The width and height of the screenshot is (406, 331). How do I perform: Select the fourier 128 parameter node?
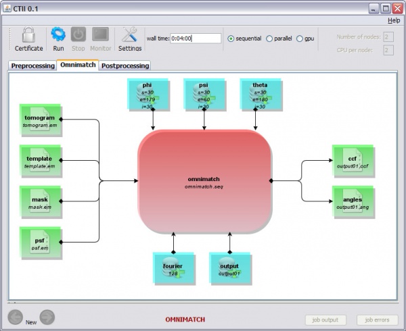[x=174, y=270]
